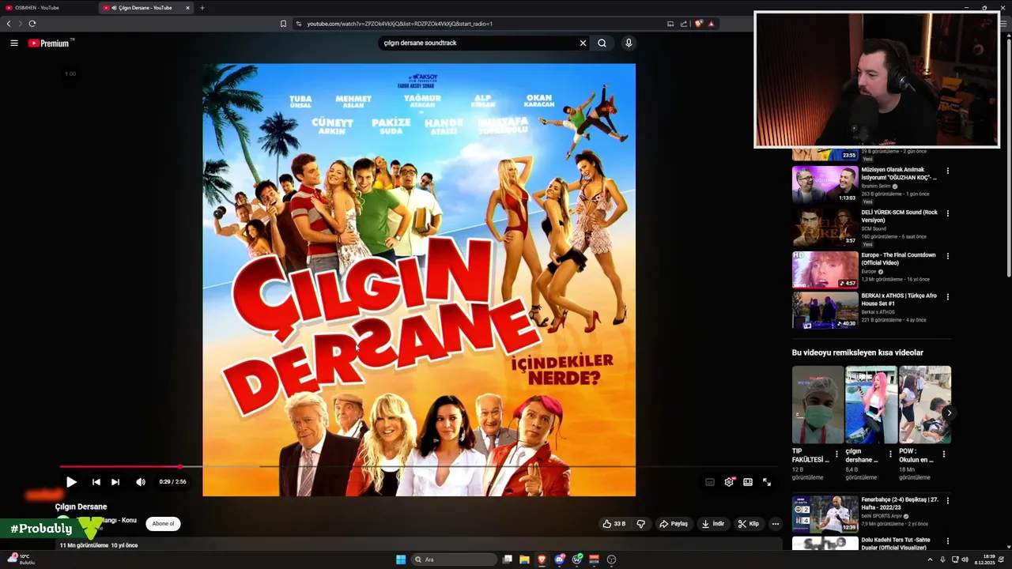The width and height of the screenshot is (1012, 569).
Task: Open Task View on the taskbar
Action: 507,560
